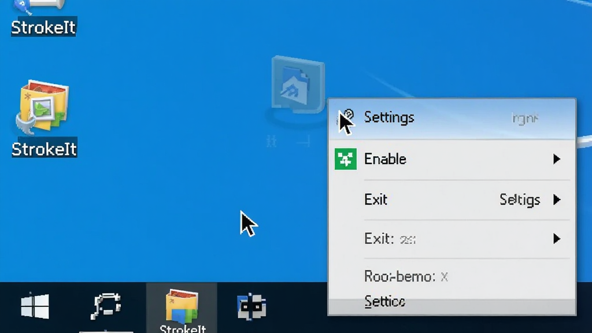Select the 'Exit:' menu entry
This screenshot has width=592, height=333.
point(452,239)
